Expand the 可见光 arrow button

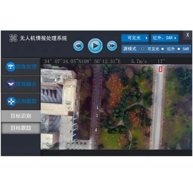135,38
